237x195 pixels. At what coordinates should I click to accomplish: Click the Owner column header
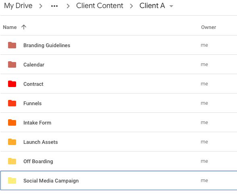(209, 27)
